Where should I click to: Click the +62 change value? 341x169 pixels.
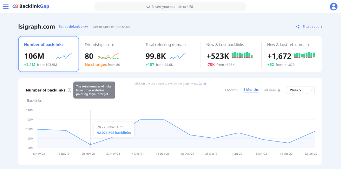[271, 65]
